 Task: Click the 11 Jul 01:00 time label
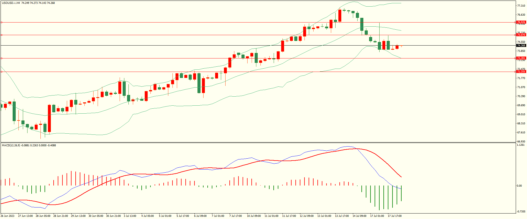[x=271, y=216]
